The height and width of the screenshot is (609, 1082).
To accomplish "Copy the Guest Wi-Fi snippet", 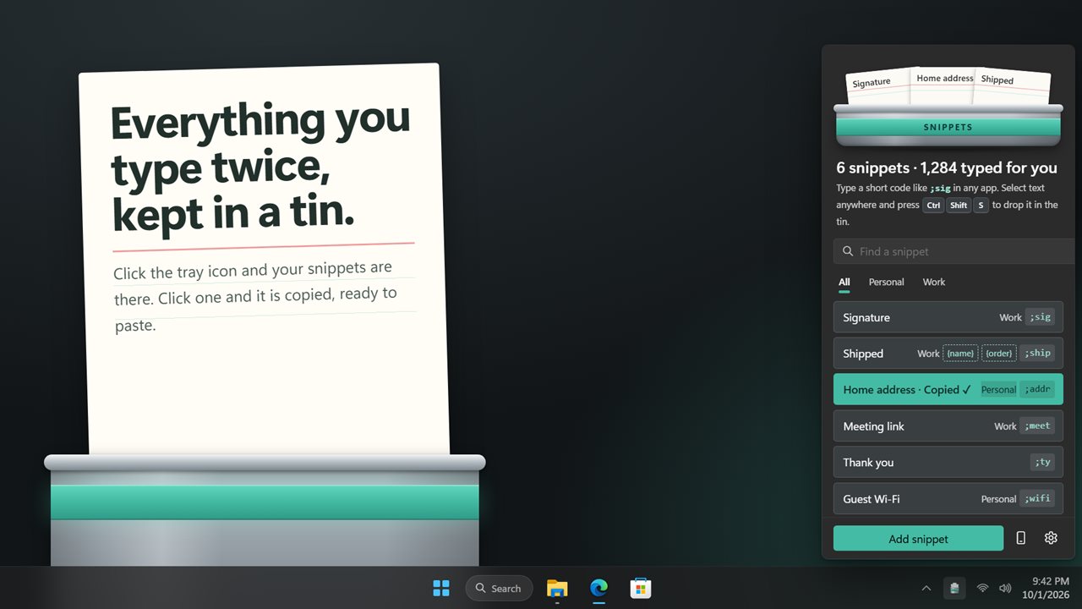I will coord(948,499).
